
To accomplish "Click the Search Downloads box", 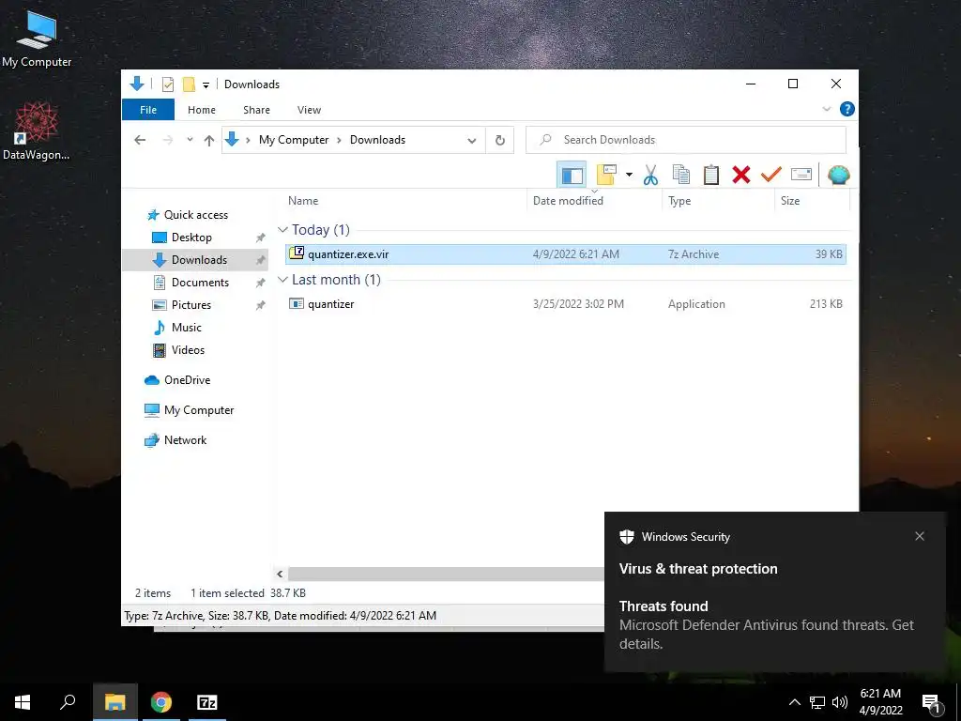I will tap(686, 140).
